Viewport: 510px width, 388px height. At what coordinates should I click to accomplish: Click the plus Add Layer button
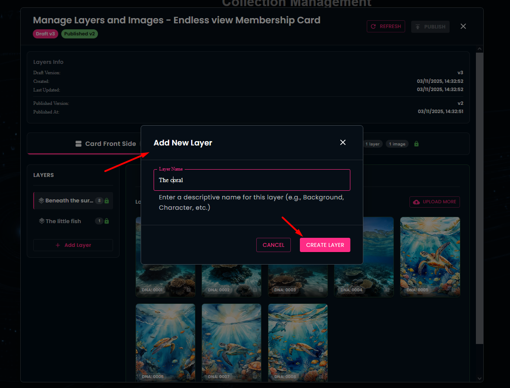tap(73, 245)
